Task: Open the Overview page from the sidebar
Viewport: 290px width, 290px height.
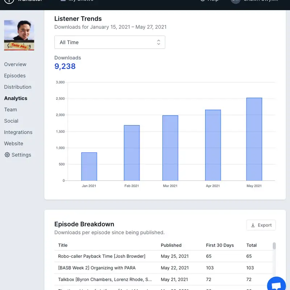Action: (x=15, y=64)
